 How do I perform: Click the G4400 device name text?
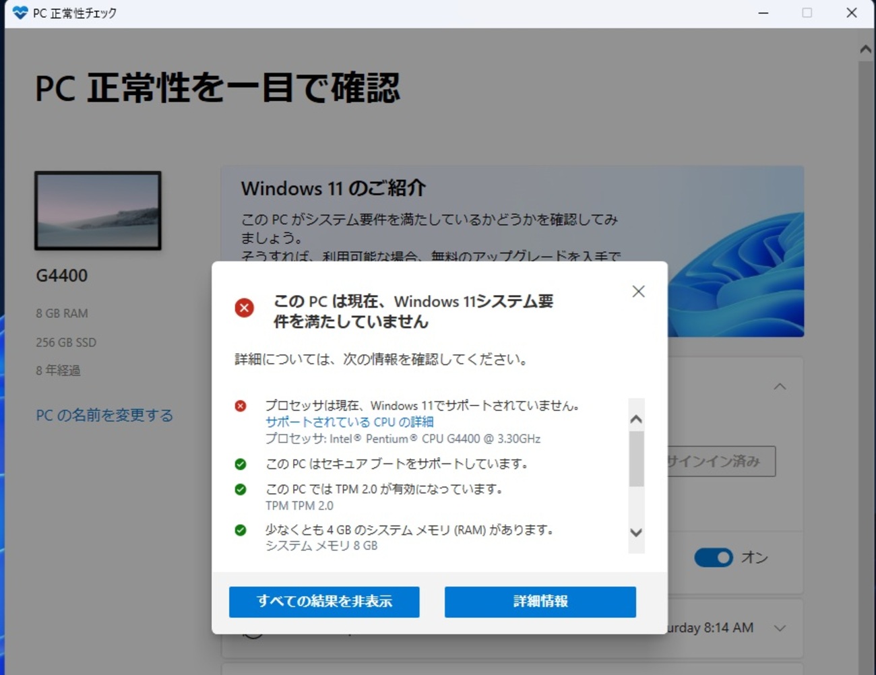pos(62,276)
